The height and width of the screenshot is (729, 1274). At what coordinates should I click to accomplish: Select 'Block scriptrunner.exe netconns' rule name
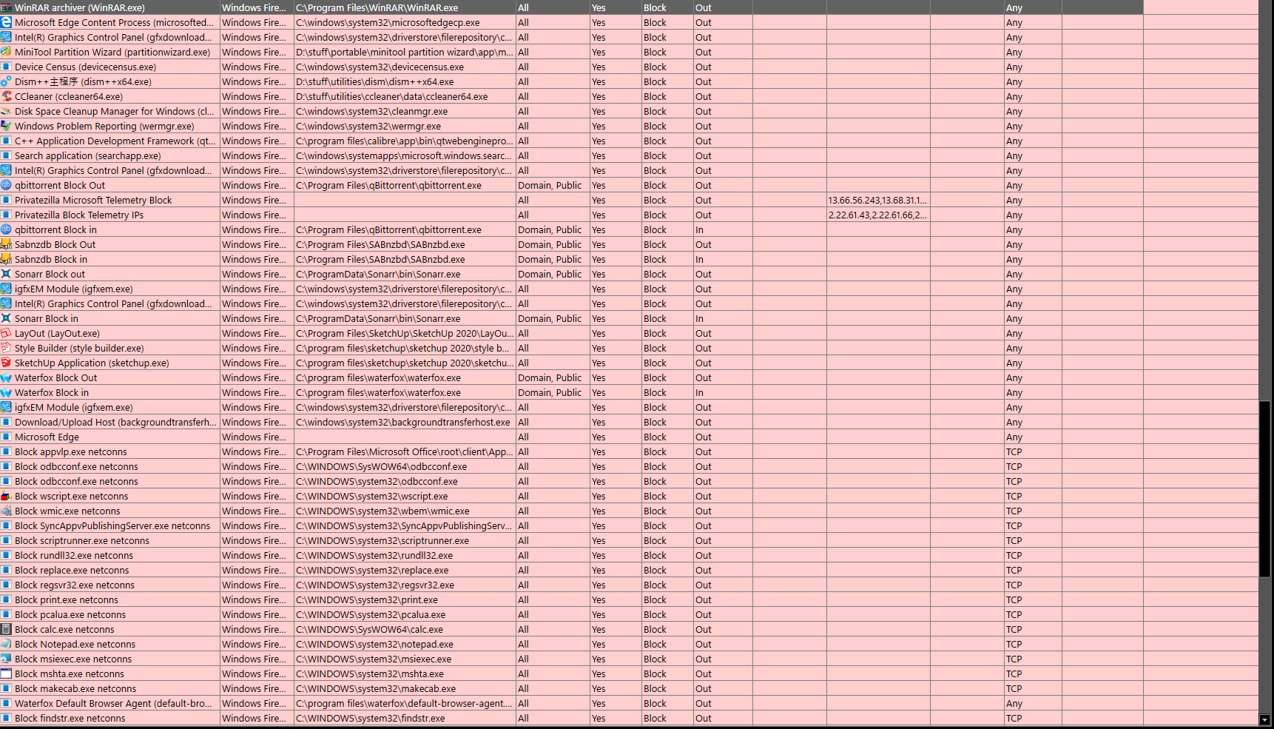point(82,540)
